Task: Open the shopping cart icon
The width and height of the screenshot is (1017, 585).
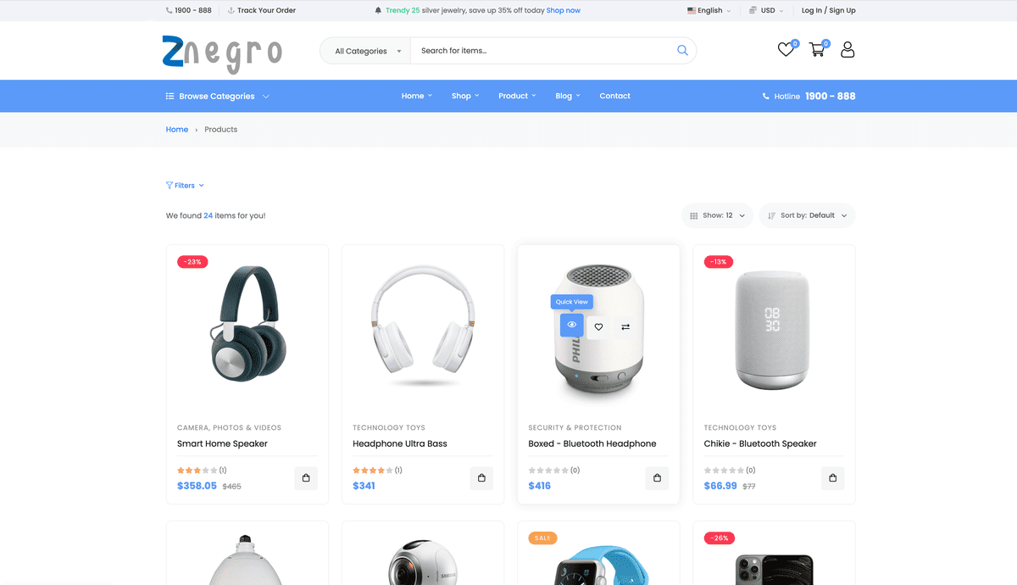Action: (x=817, y=50)
